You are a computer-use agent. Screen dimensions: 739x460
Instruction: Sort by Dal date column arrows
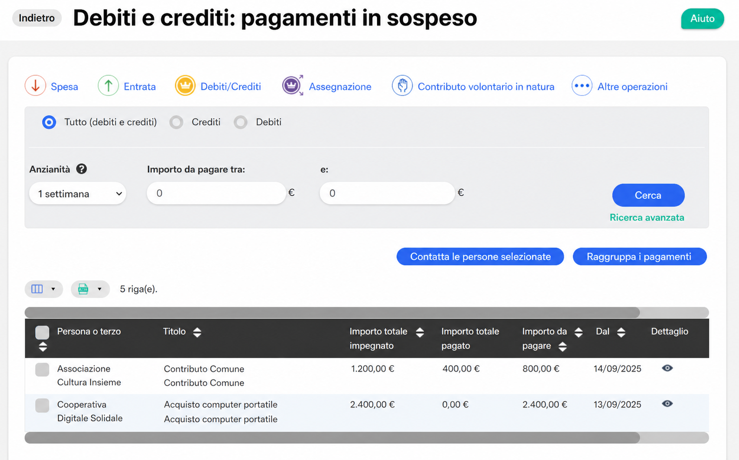click(x=621, y=332)
